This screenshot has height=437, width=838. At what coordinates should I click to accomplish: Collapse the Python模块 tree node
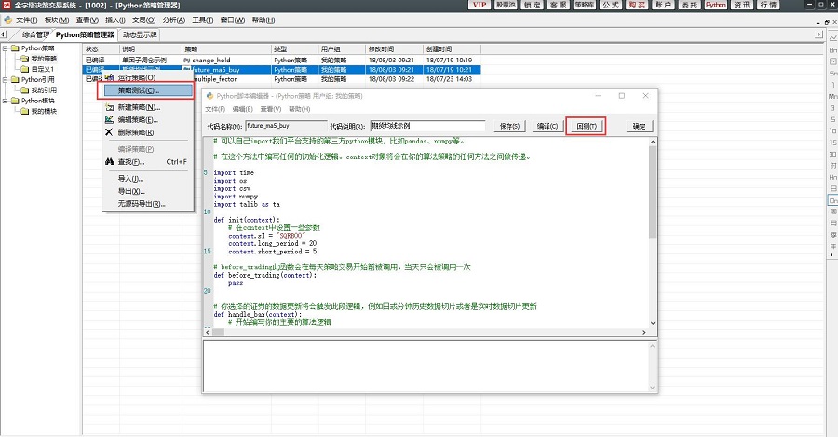pos(5,101)
